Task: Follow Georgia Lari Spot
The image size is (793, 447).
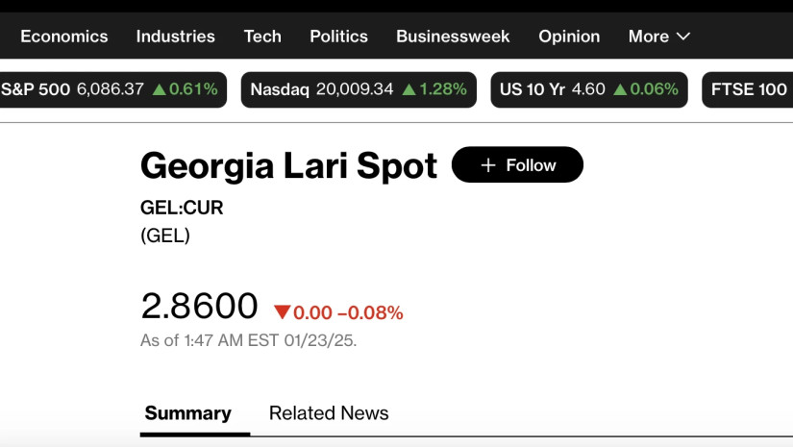Action: tap(517, 165)
